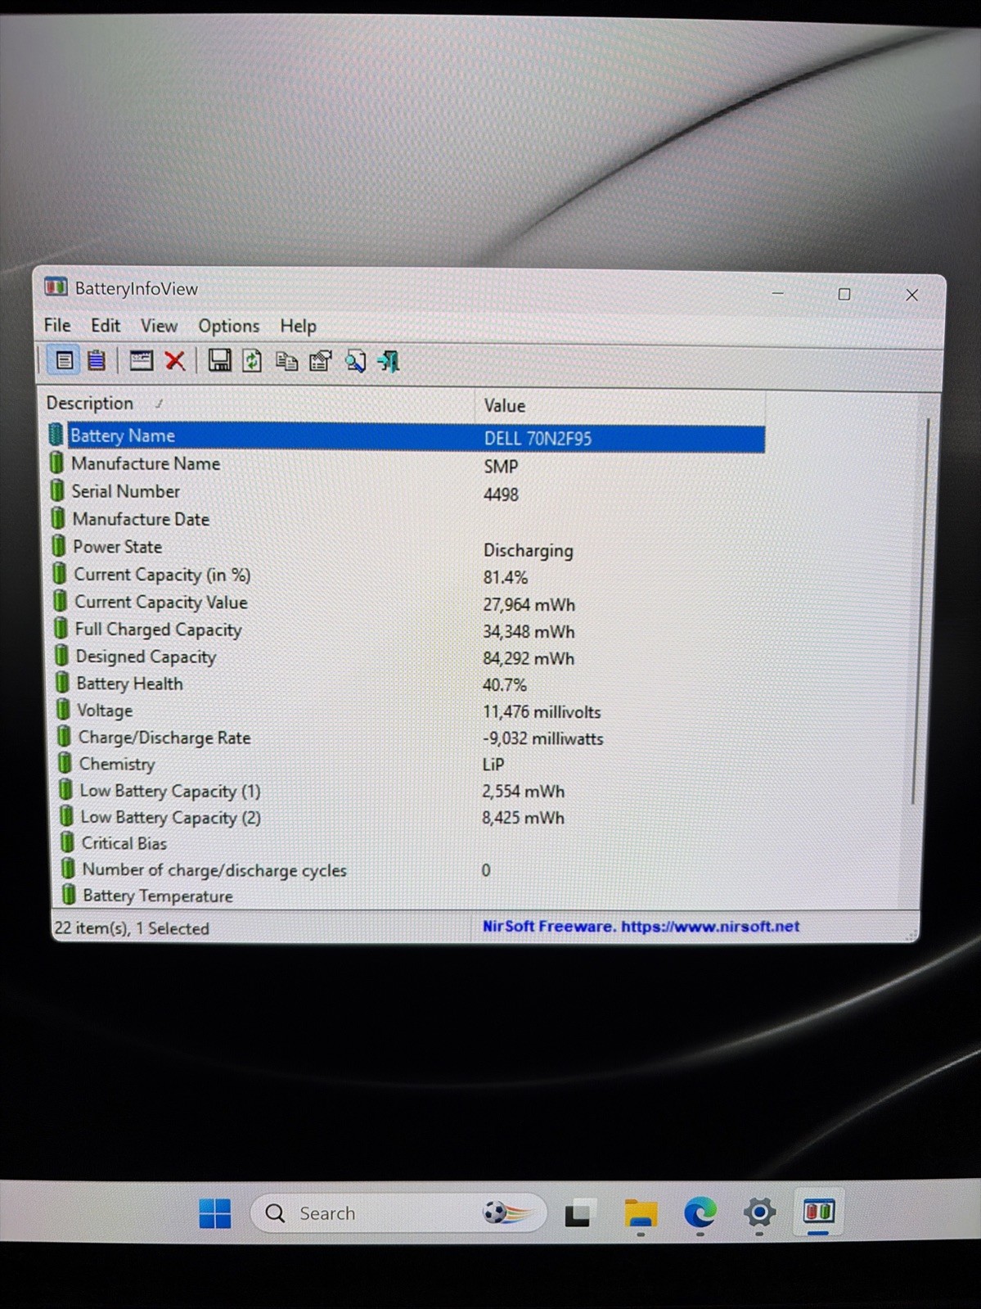The height and width of the screenshot is (1309, 981).
Task: Sort by the Value column header
Action: [620, 405]
